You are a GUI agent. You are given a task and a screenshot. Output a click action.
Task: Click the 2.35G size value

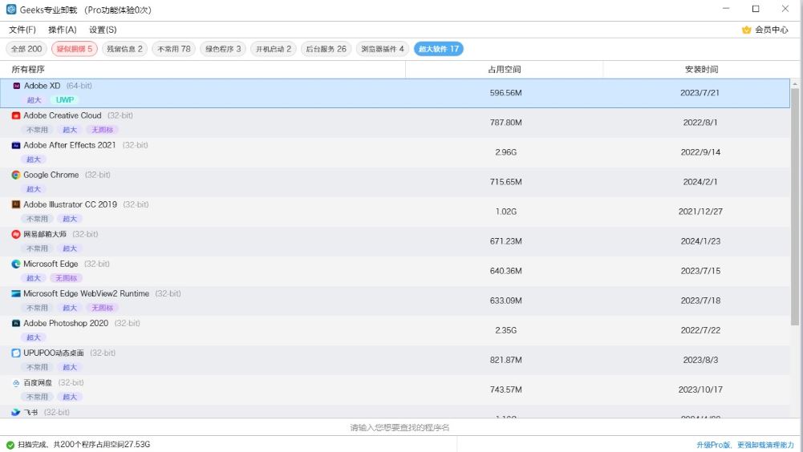[x=506, y=330]
